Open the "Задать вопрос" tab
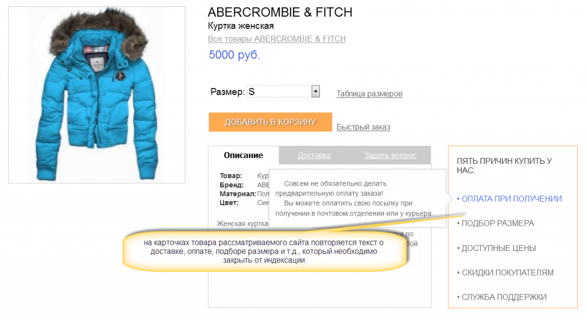This screenshot has height=318, width=587. (390, 155)
